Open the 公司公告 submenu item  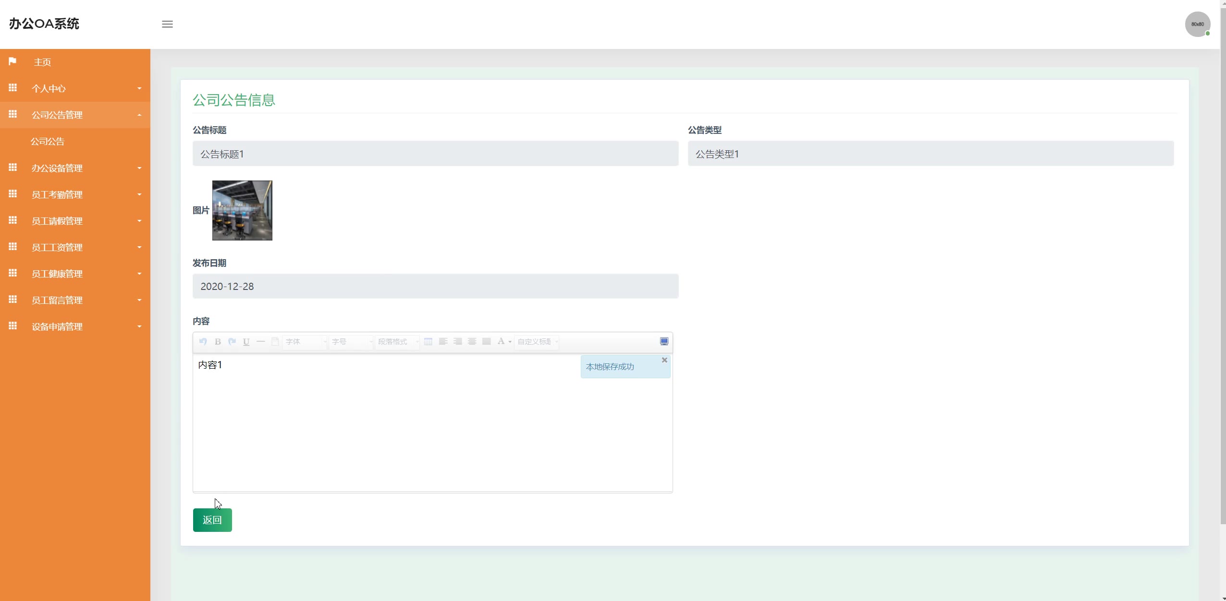[x=48, y=142]
